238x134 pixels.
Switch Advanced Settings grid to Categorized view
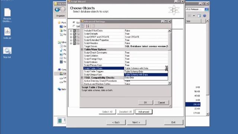83,26
